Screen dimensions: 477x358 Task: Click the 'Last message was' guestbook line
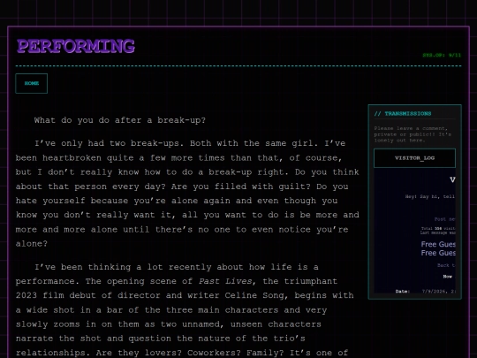point(438,232)
